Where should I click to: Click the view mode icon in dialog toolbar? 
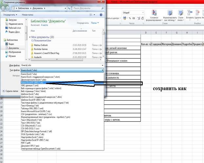[x=91, y=15]
